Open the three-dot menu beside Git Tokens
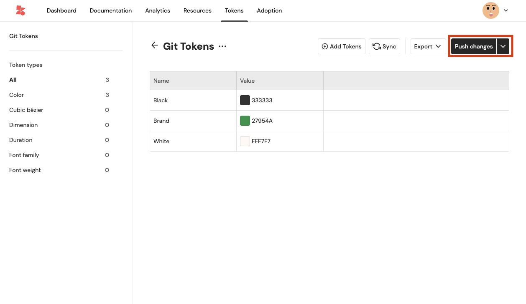The height and width of the screenshot is (304, 526). point(222,46)
